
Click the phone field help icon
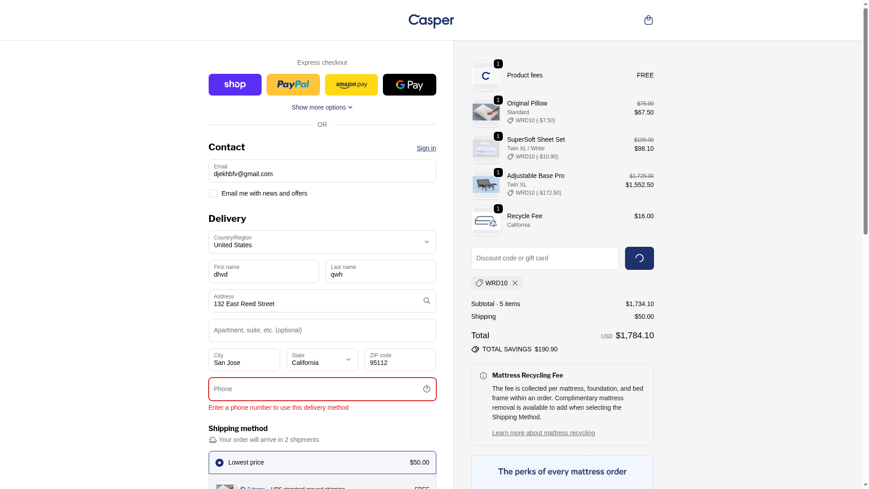(426, 389)
